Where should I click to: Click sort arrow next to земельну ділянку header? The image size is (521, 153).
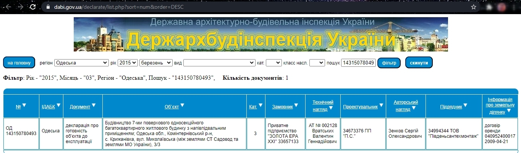pos(509,111)
